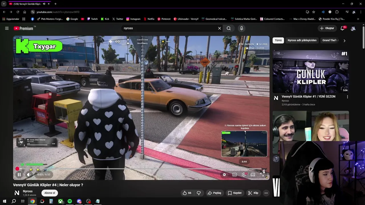Select Nyross adlı yükleyiciden chip

coord(302,40)
